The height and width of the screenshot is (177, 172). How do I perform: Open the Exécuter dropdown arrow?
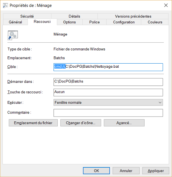pos(160,102)
